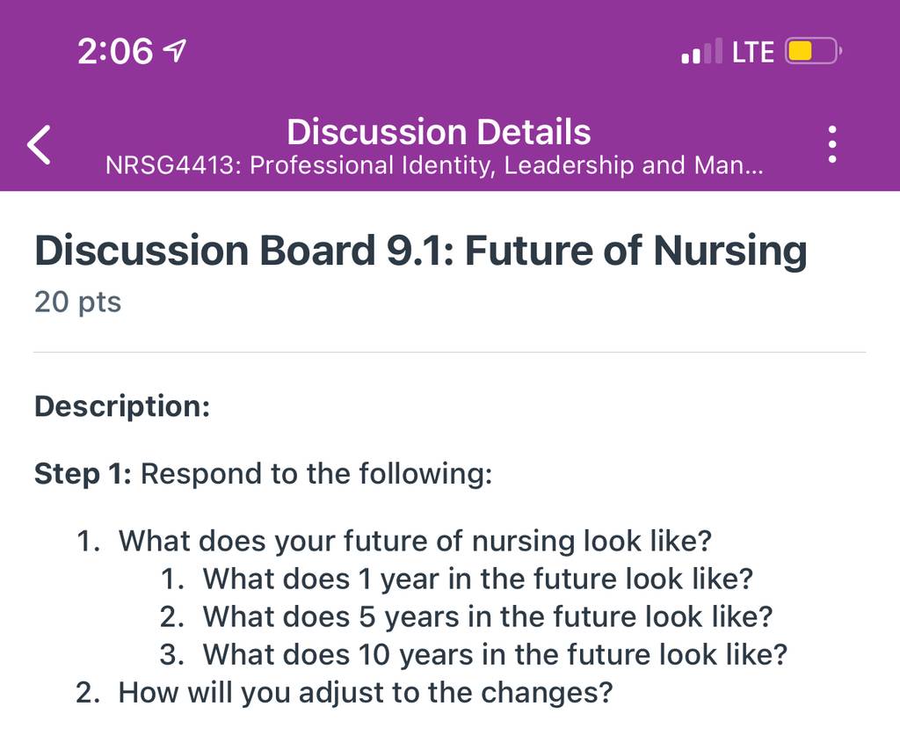Tap the Discussion Details header title
Screen dimensions: 900x736
click(x=439, y=132)
